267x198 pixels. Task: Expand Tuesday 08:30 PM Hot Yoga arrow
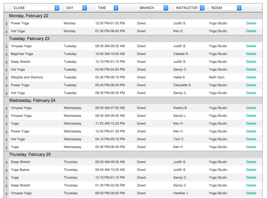coord(6,93)
